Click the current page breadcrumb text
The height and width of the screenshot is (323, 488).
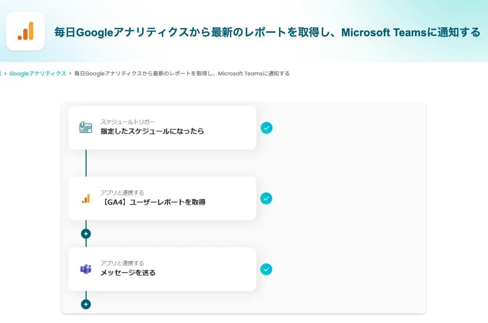182,73
